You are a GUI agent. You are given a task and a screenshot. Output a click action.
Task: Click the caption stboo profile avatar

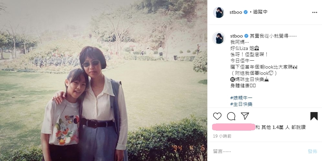coord(218,38)
